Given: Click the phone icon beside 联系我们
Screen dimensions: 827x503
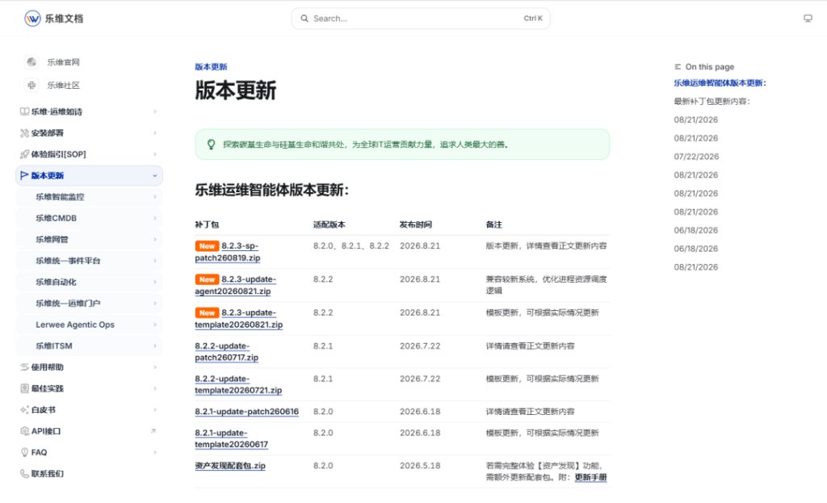Looking at the screenshot, I should [24, 473].
